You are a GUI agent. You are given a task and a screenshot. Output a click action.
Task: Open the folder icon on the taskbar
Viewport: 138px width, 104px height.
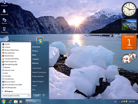coord(16,102)
